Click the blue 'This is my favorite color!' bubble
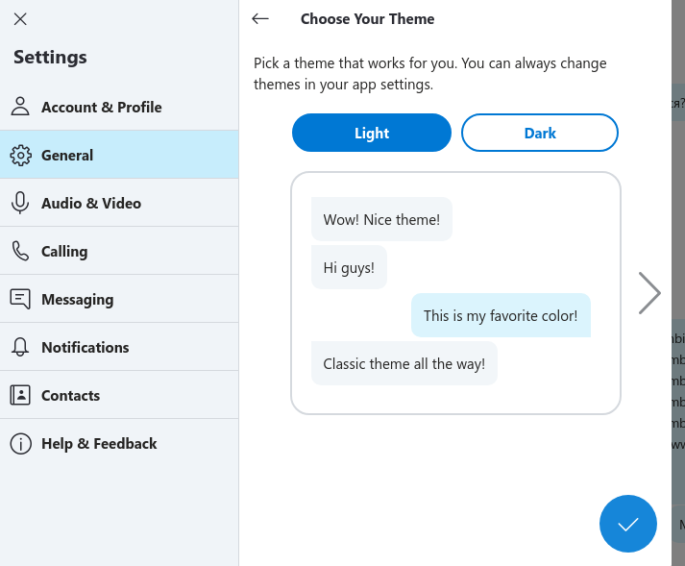Image resolution: width=685 pixels, height=566 pixels. point(501,315)
